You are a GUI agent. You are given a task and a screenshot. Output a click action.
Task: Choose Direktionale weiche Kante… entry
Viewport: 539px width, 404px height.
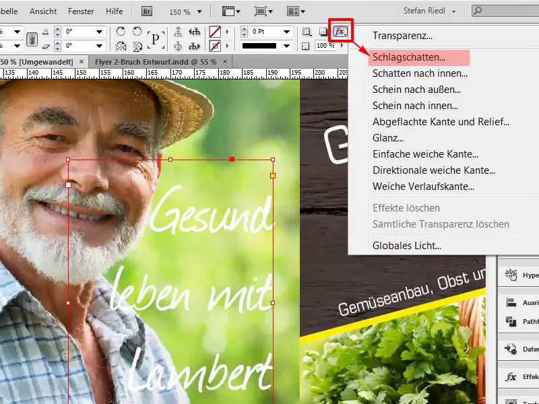(434, 170)
